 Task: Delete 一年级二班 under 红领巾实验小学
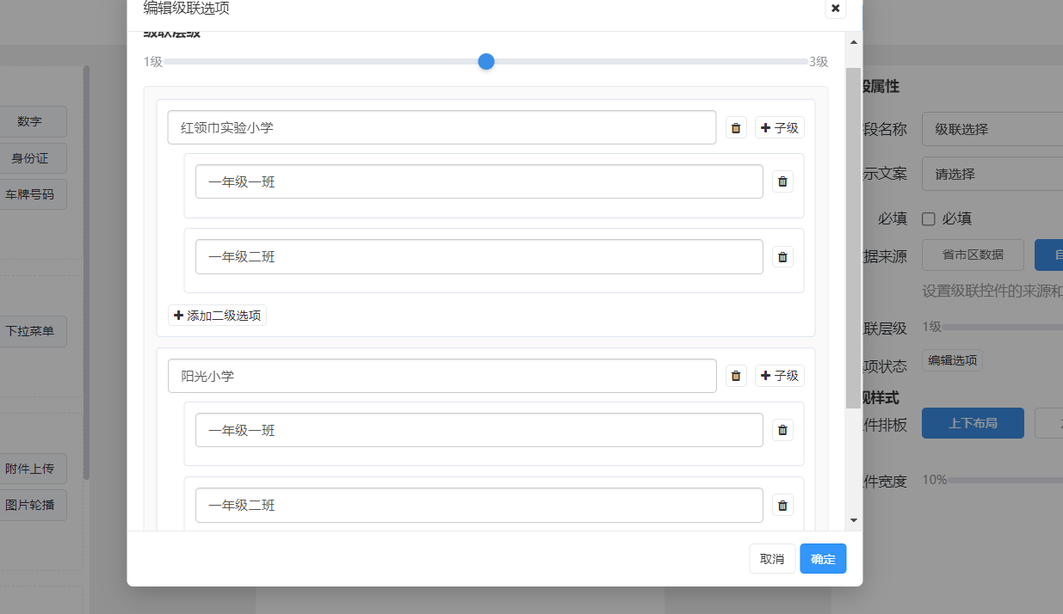pyautogui.click(x=782, y=256)
